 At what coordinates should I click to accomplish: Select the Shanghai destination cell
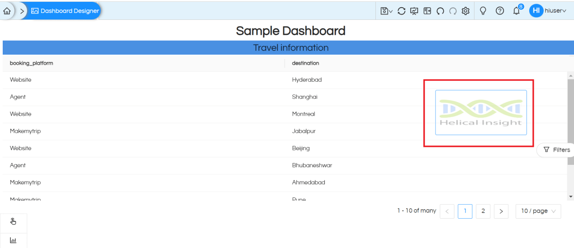(x=305, y=97)
